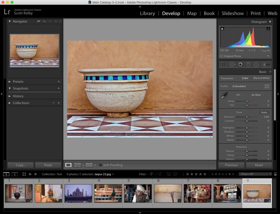
Task: Select the Red Eye Correction tool
Action: pyautogui.click(x=240, y=64)
